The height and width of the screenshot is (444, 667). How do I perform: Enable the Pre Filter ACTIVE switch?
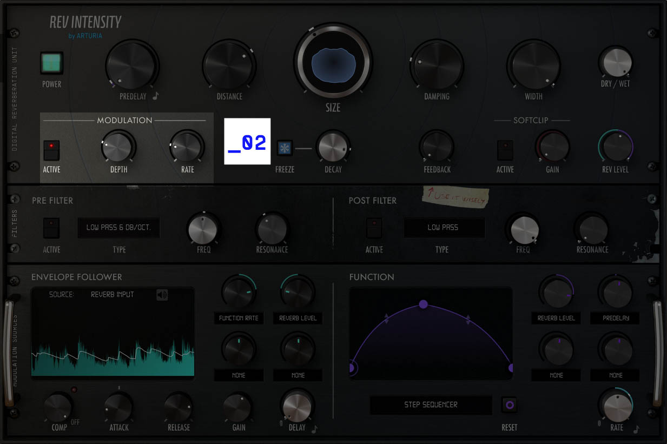point(51,228)
